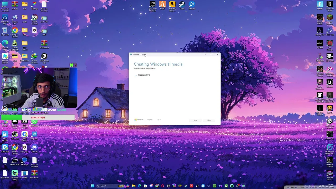Select the BIOS folder on desktop

tap(24, 31)
